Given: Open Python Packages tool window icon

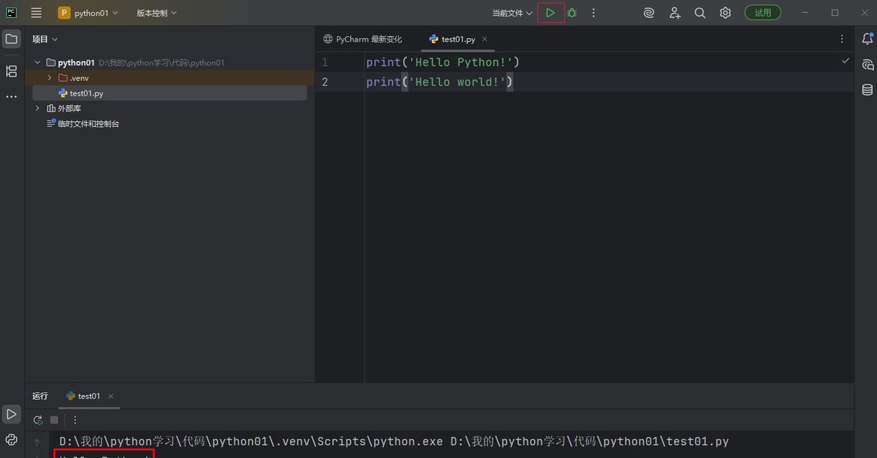Looking at the screenshot, I should point(12,440).
